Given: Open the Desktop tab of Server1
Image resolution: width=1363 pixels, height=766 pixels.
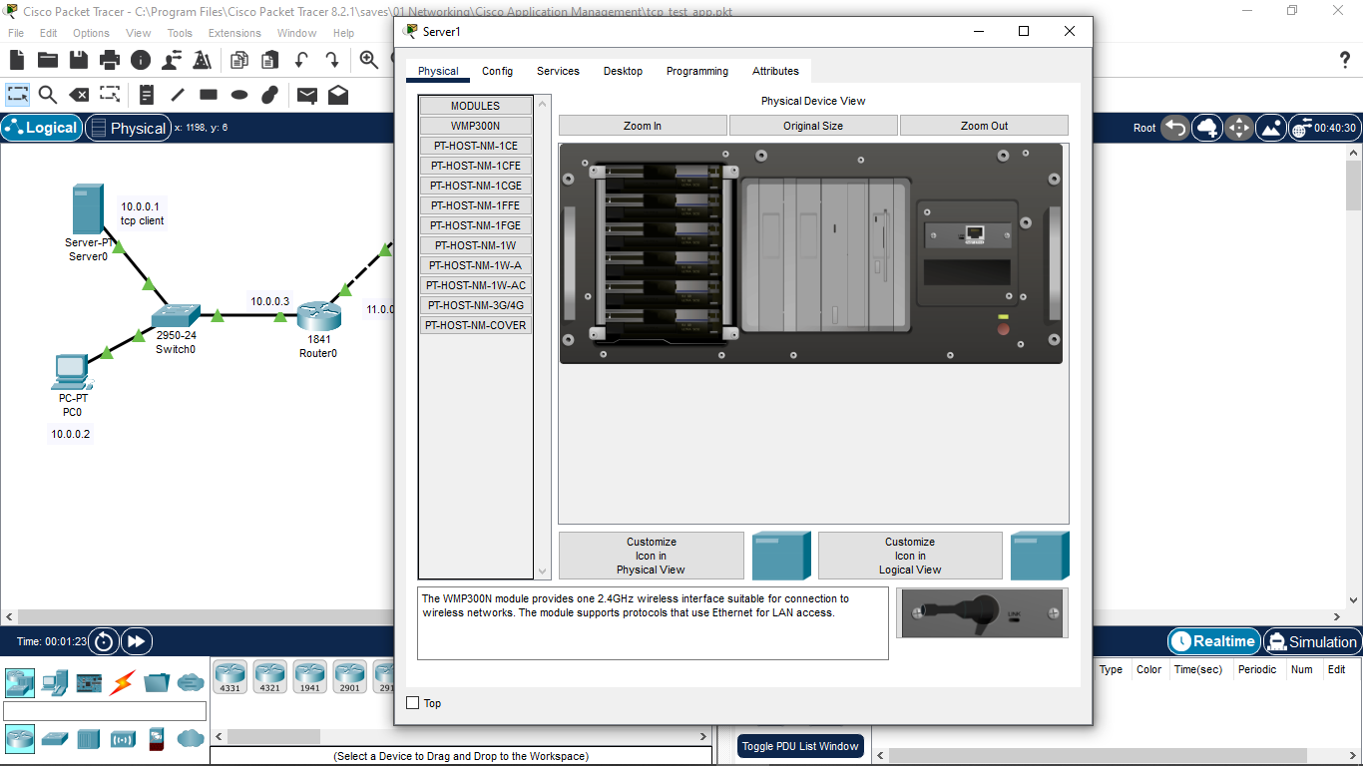Looking at the screenshot, I should coord(623,71).
